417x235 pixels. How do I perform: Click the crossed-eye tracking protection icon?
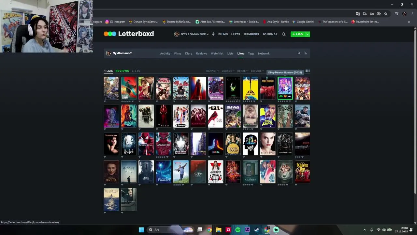(x=379, y=14)
